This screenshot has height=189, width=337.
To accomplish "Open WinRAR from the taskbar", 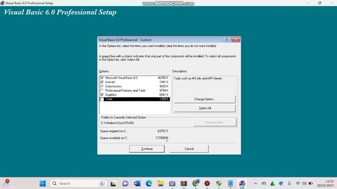I will click(x=184, y=184).
